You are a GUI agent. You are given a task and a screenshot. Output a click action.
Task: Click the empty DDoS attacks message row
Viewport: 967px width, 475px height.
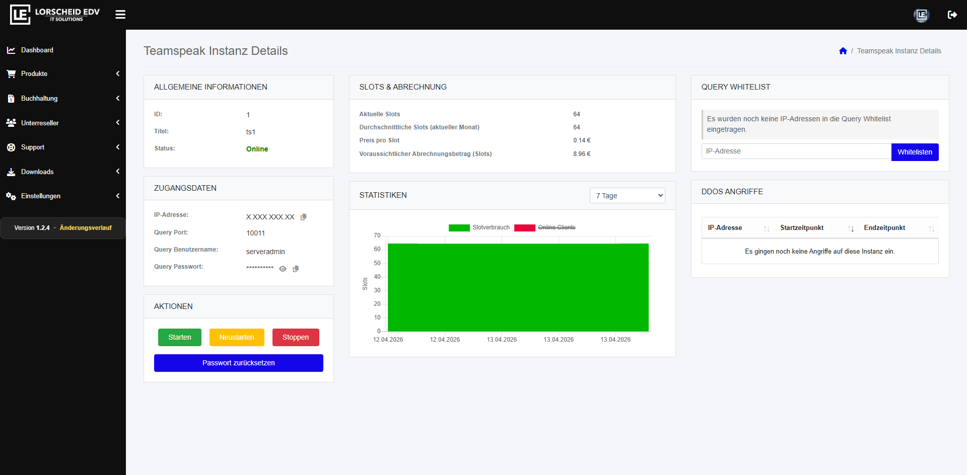[x=820, y=251]
